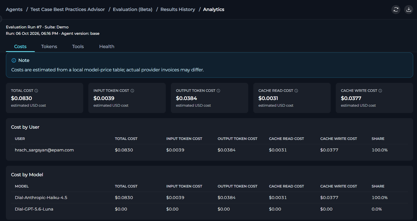Click INPUT TOKEN COST header in Cost by Model
The width and height of the screenshot is (417, 221).
click(184, 186)
